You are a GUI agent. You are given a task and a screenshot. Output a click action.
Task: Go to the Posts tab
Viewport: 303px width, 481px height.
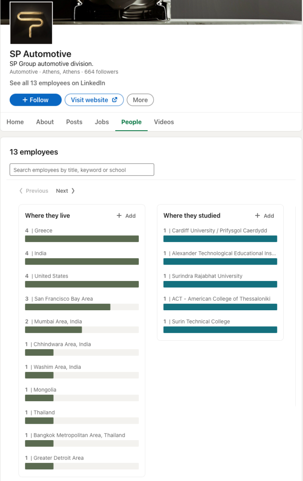[x=74, y=122]
